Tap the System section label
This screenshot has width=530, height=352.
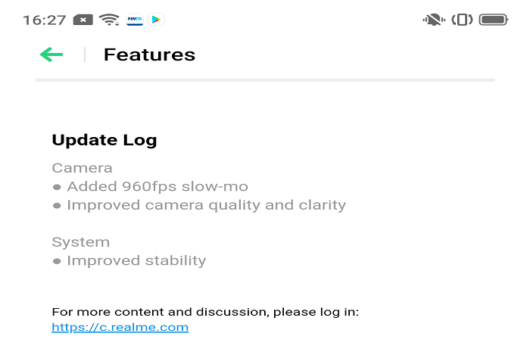(81, 242)
